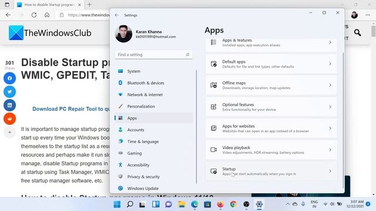Expand Video playback chevron arrow
The width and height of the screenshot is (376, 211).
pyautogui.click(x=330, y=150)
